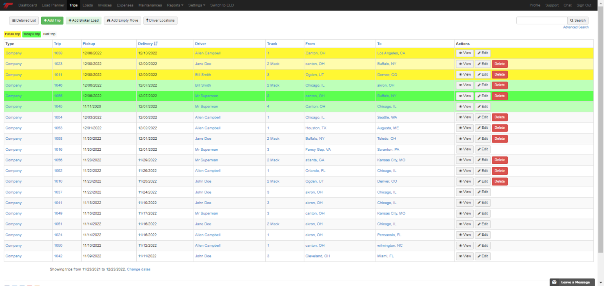Open Add Empty Move via its binoculars icon

pyautogui.click(x=109, y=20)
